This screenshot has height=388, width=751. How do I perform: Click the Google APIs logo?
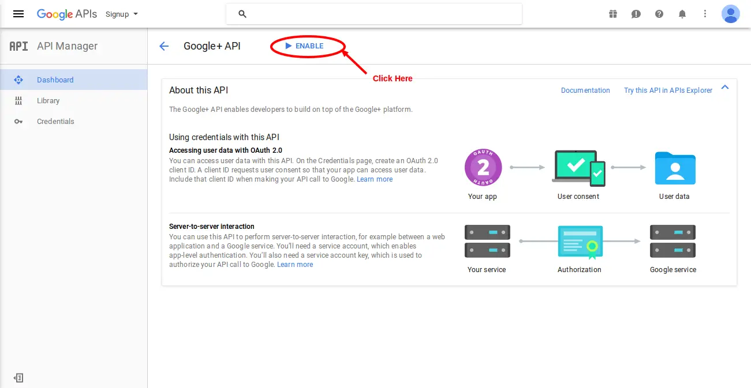[x=66, y=14]
